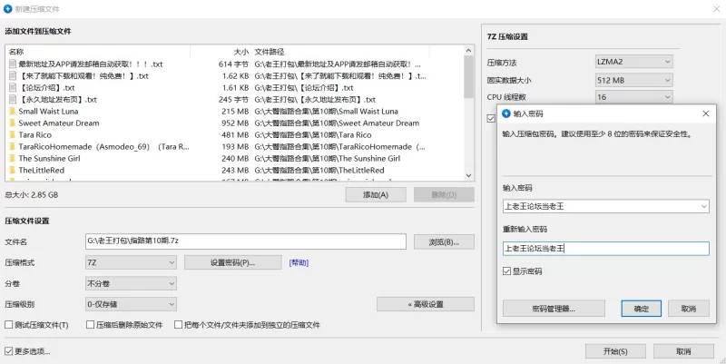726x364 pixels.
Task: Open the 压缩格式 7Z dropdown
Action: [x=131, y=262]
